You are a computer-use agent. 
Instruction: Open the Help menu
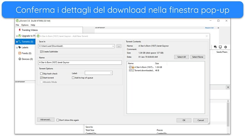coord(33,25)
